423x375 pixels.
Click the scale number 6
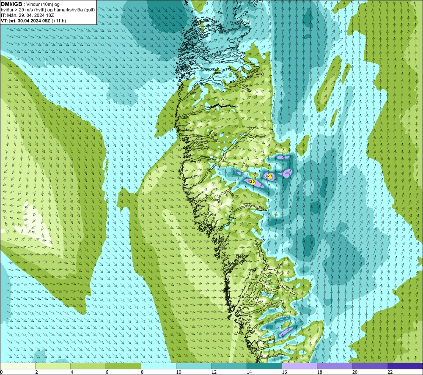coord(107,372)
